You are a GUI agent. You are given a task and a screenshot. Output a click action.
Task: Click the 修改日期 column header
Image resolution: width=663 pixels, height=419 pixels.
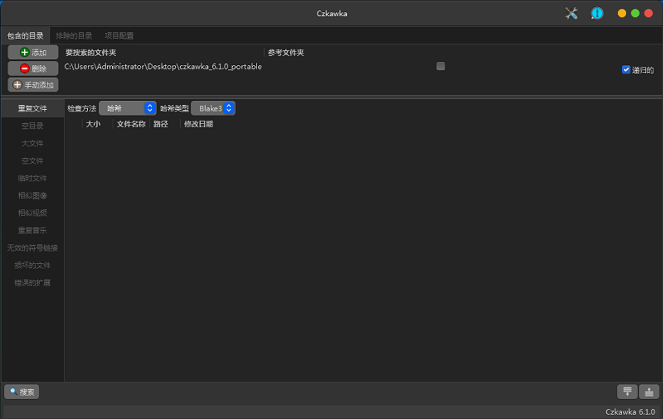pyautogui.click(x=198, y=124)
